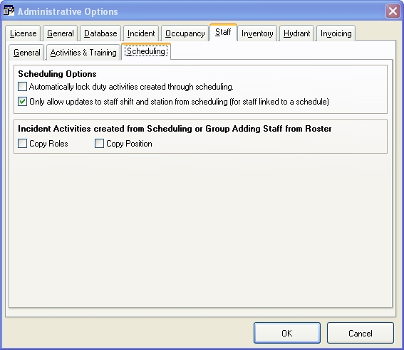Open the License tab
Screen dimensions: 404x350
pyautogui.click(x=23, y=33)
